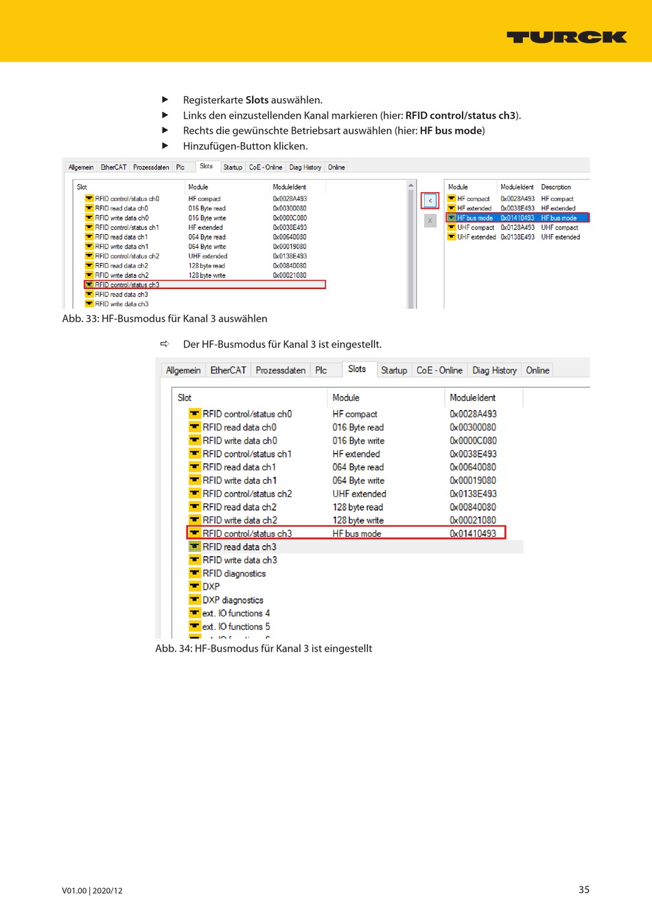Click RFID read data ch3 icon in Abb. 33

point(89,294)
